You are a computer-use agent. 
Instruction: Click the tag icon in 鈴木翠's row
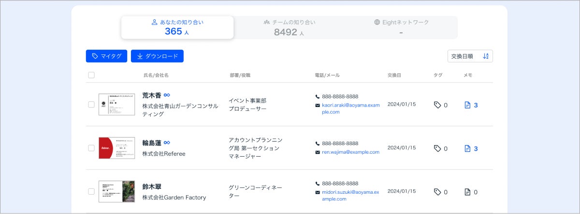pos(437,192)
